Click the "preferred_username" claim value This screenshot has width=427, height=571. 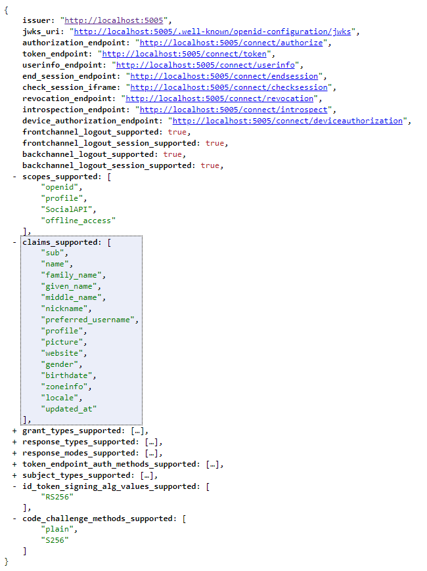pyautogui.click(x=89, y=320)
